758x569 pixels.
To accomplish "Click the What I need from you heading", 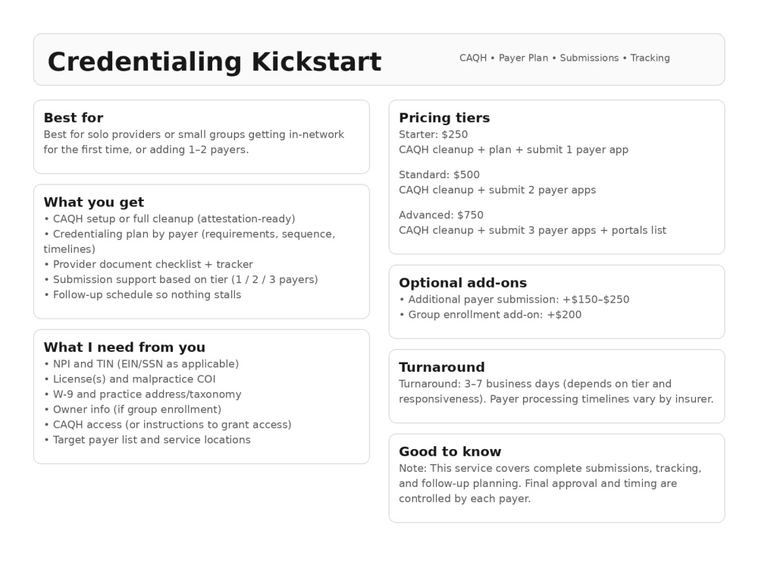I will click(124, 347).
